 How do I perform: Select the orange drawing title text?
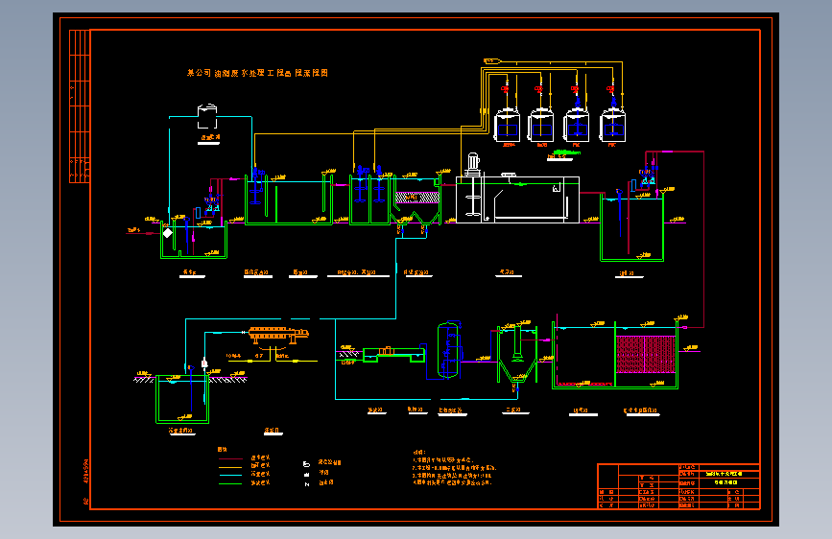tap(258, 73)
